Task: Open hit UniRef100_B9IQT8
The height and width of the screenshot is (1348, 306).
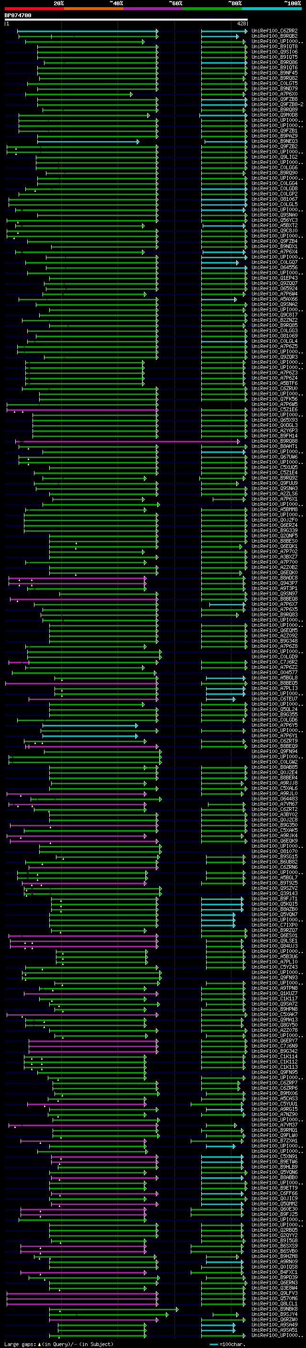Action: point(274,46)
